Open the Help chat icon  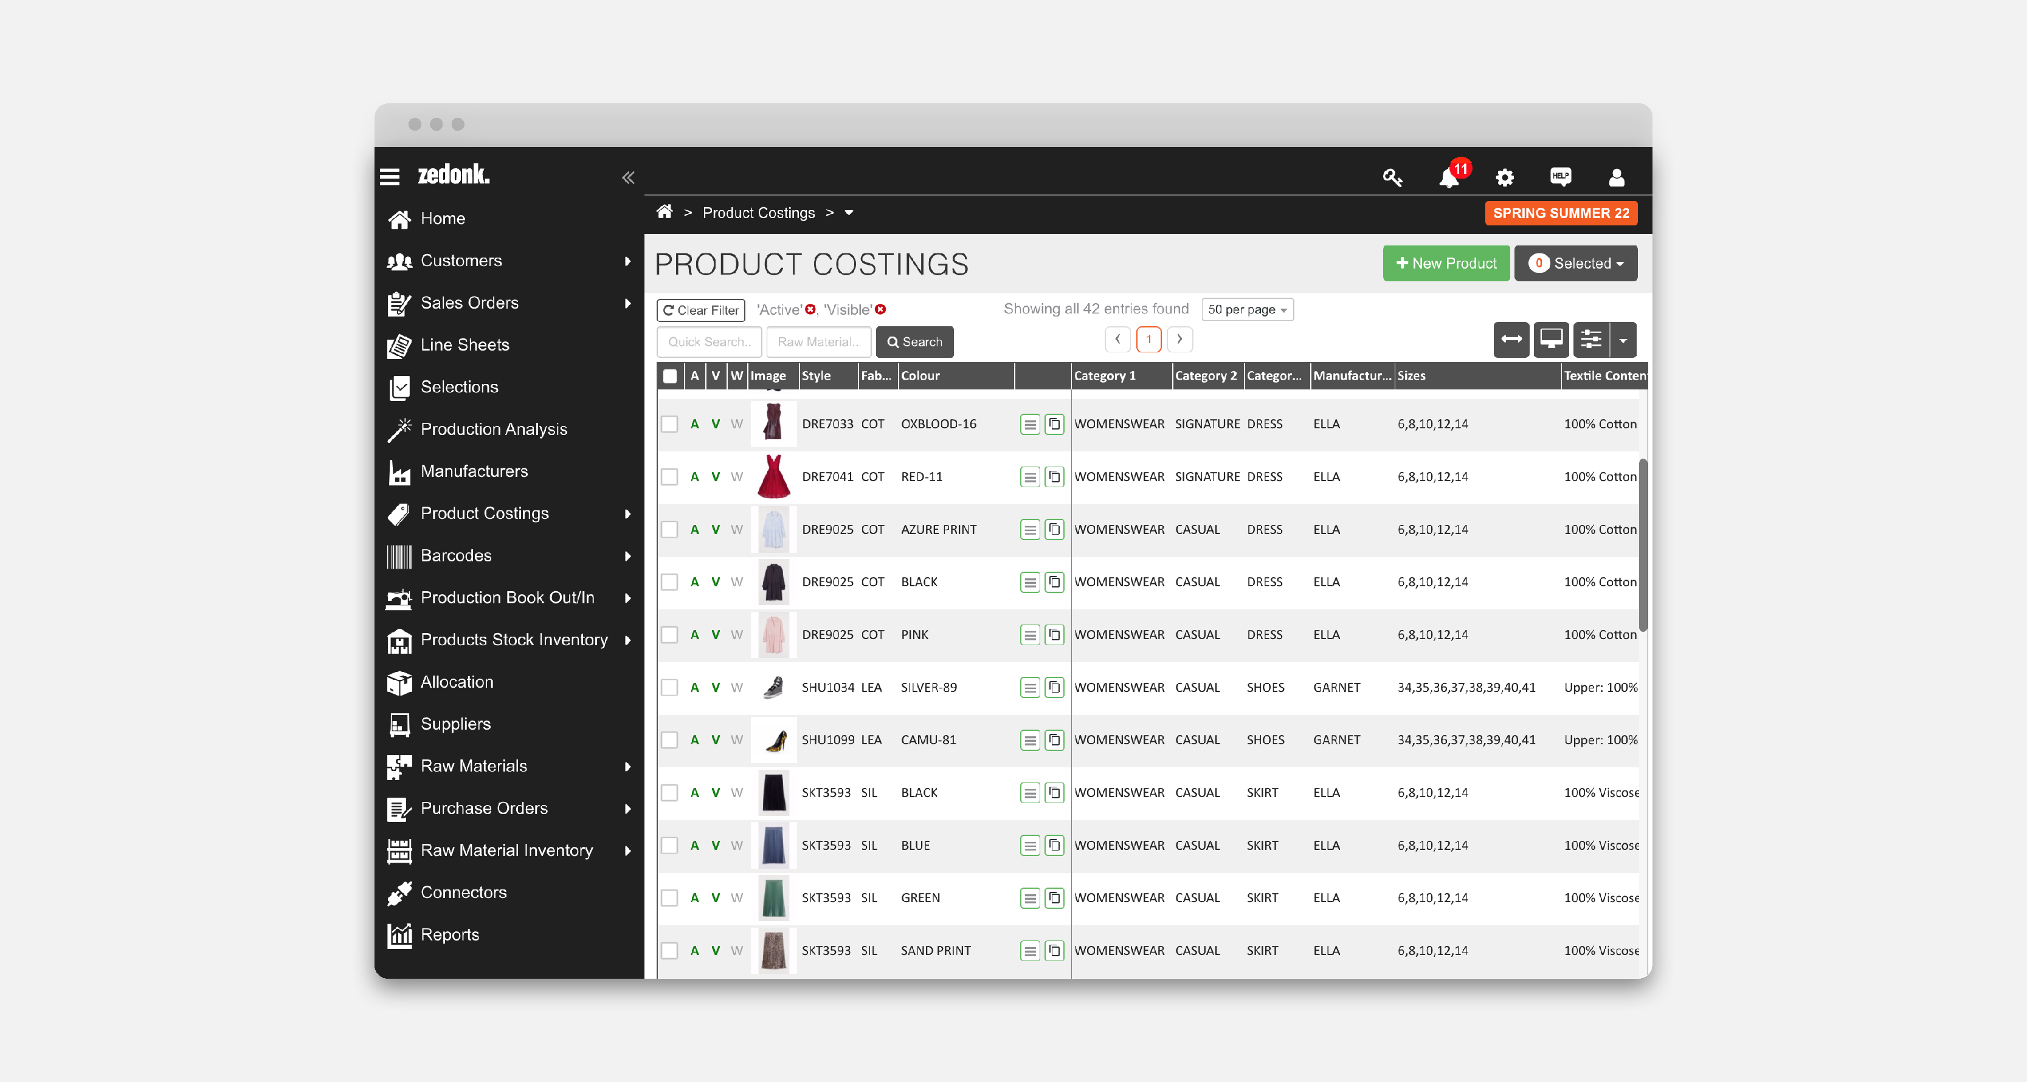coord(1561,177)
